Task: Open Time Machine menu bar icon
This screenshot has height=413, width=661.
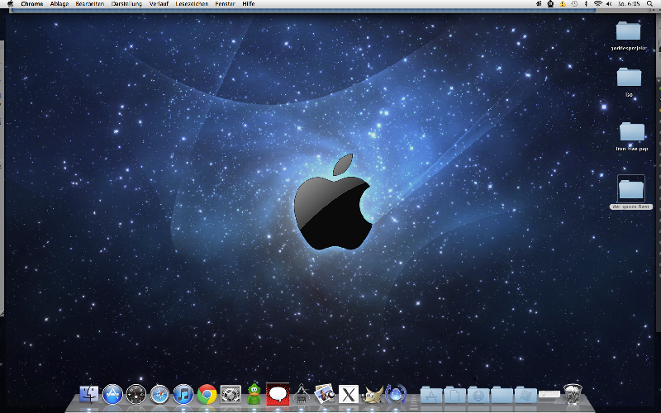Action: [x=574, y=4]
